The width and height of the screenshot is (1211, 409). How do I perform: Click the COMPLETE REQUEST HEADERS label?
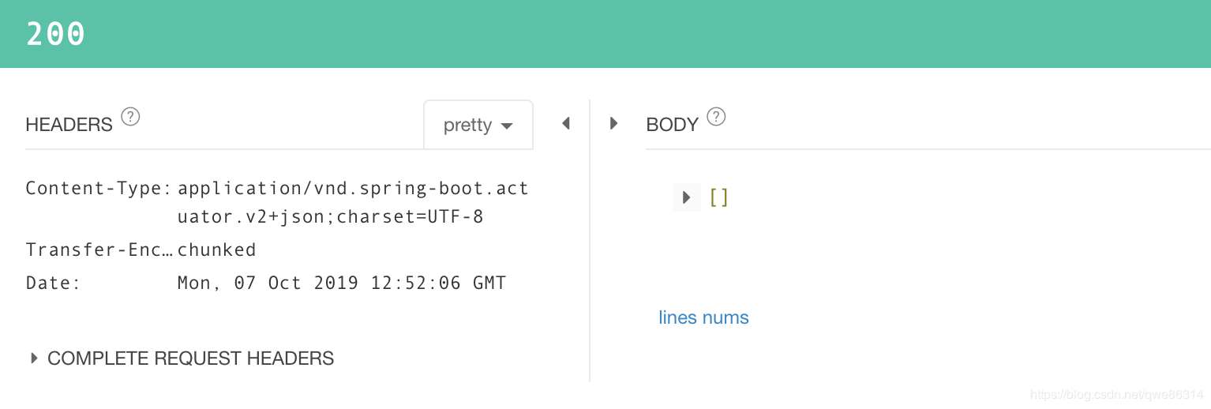click(190, 358)
